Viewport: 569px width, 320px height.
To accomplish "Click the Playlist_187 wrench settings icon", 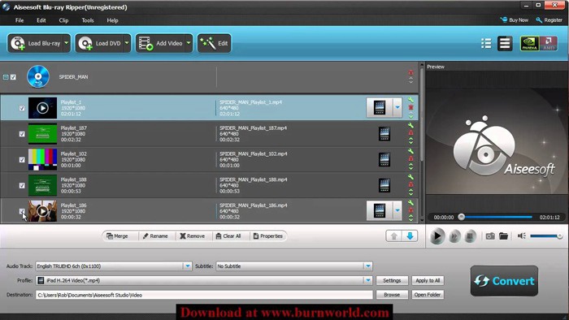I will 410,126.
